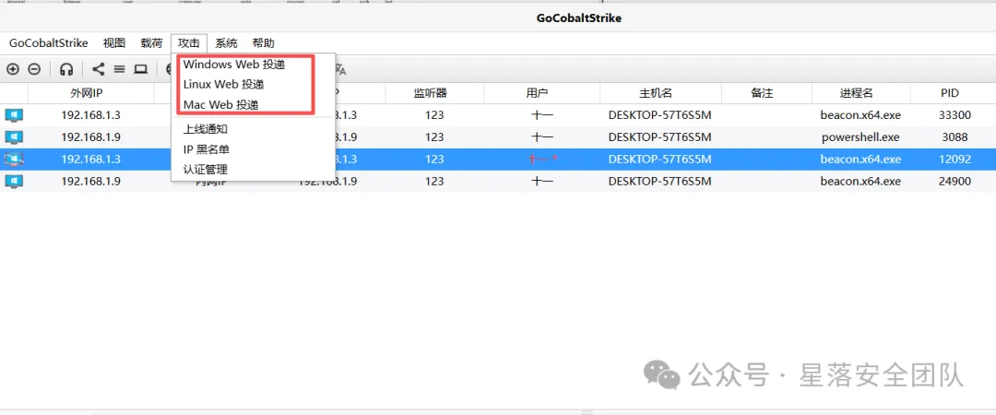
Task: Open the 帮助 menu
Action: pos(264,43)
